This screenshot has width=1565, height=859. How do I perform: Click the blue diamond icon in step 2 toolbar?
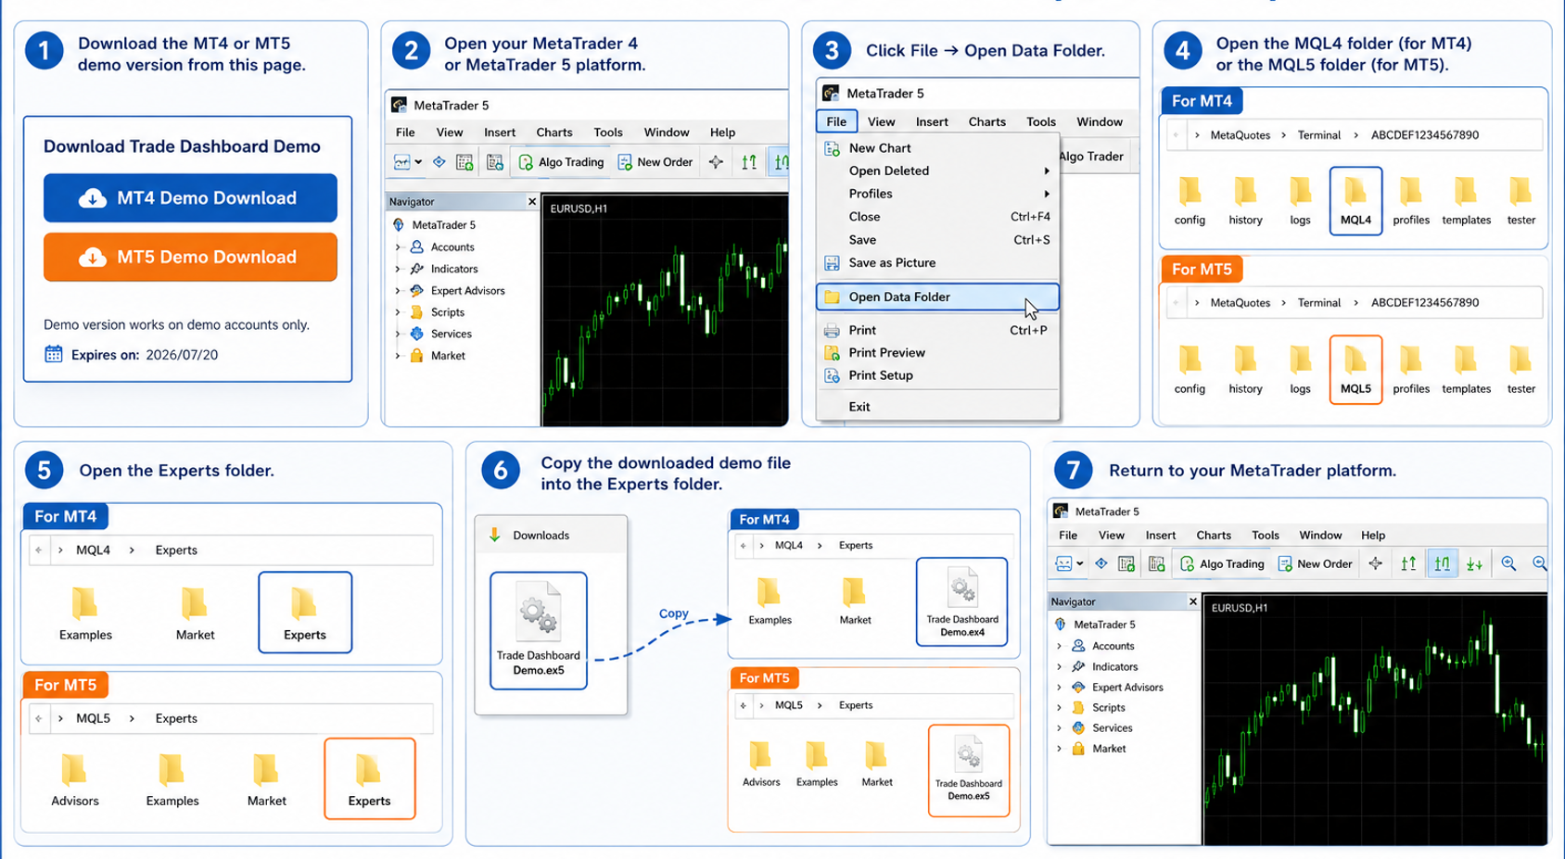(x=439, y=162)
